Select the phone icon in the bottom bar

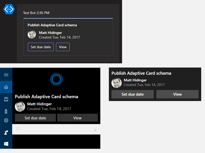coord(95,129)
